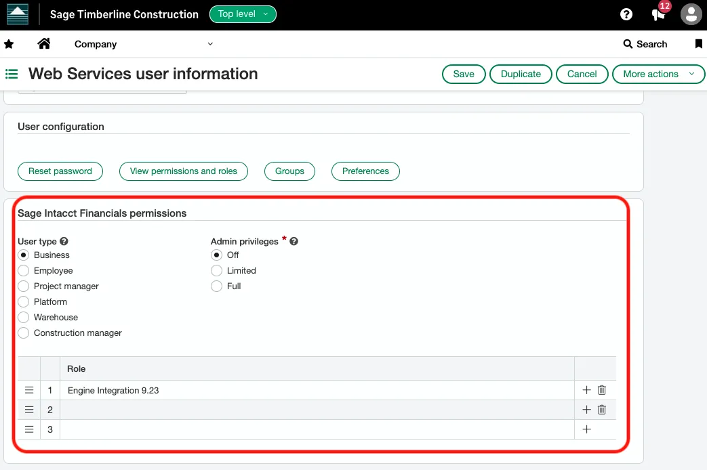Open the Preferences button
Screen dimensions: 707x470
[x=365, y=171]
